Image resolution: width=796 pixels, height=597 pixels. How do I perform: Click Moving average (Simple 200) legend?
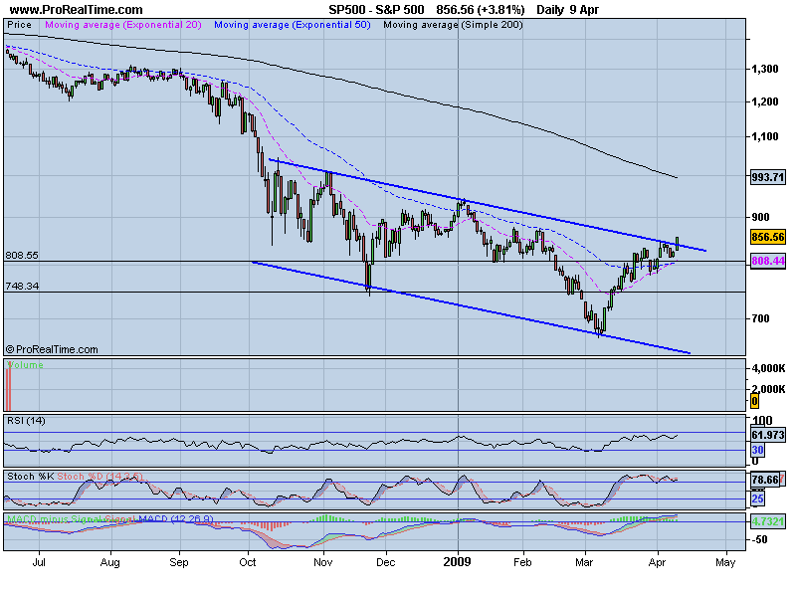pos(453,25)
